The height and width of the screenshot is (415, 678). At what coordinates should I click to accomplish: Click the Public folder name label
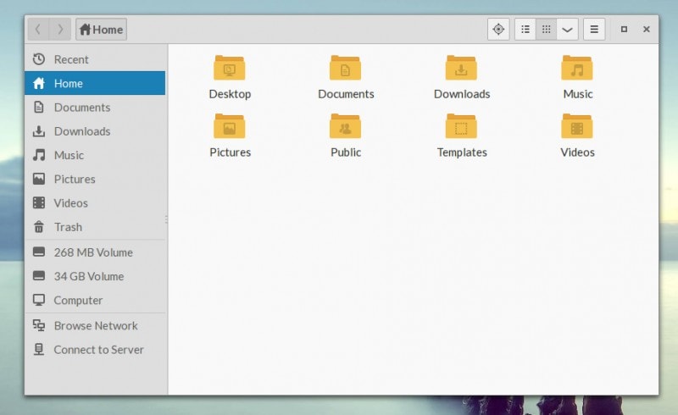pos(346,152)
